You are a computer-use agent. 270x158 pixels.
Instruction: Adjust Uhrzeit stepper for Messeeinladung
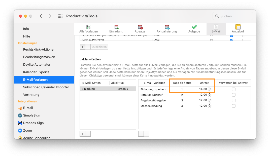(210, 106)
